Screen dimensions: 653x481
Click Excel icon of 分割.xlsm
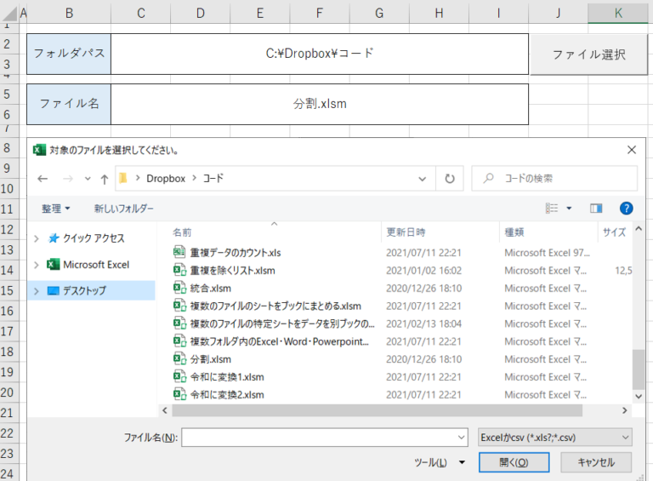(179, 359)
